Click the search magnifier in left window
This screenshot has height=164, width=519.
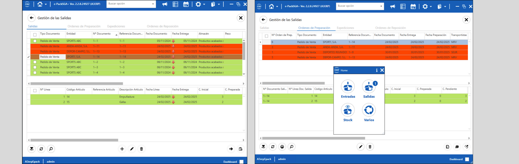[51, 149]
